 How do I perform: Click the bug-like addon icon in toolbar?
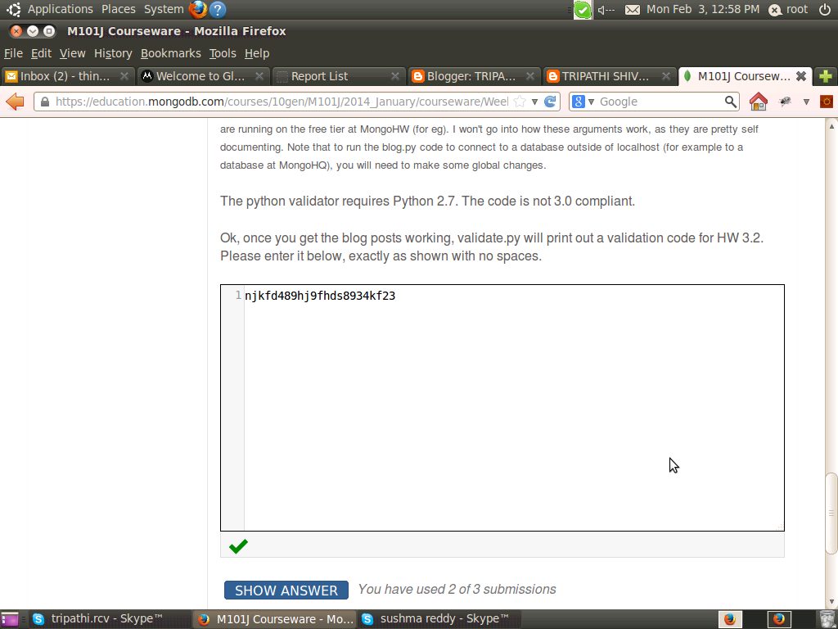pyautogui.click(x=785, y=101)
